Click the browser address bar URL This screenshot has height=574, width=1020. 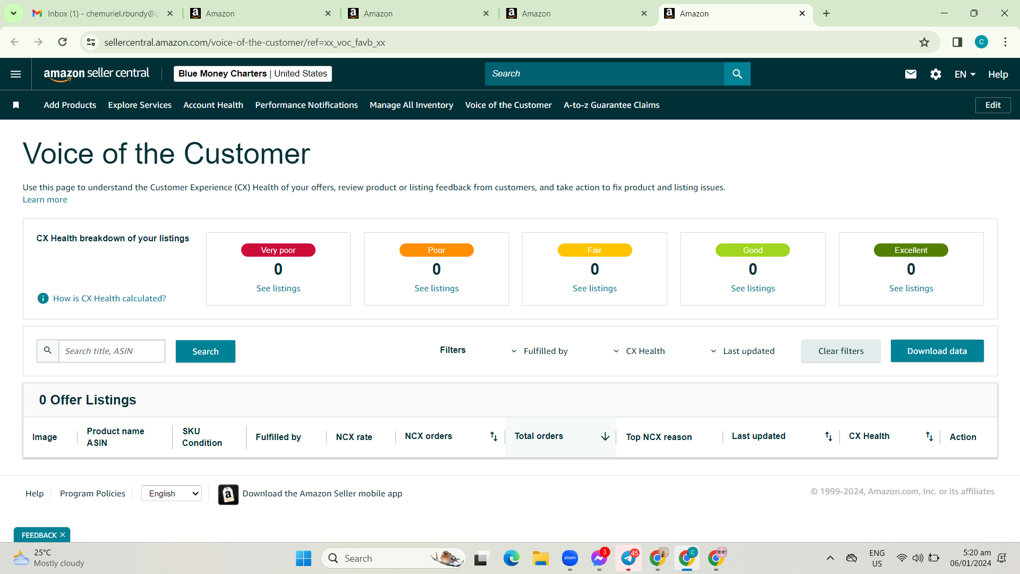(x=244, y=43)
